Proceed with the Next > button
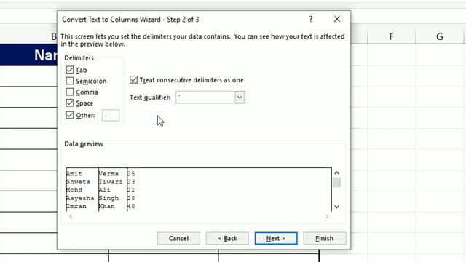Screen dimensions: 466x262 [276, 238]
